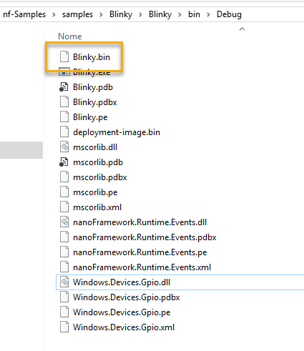Click the Blinky.pdb debug database icon

[x=64, y=87]
